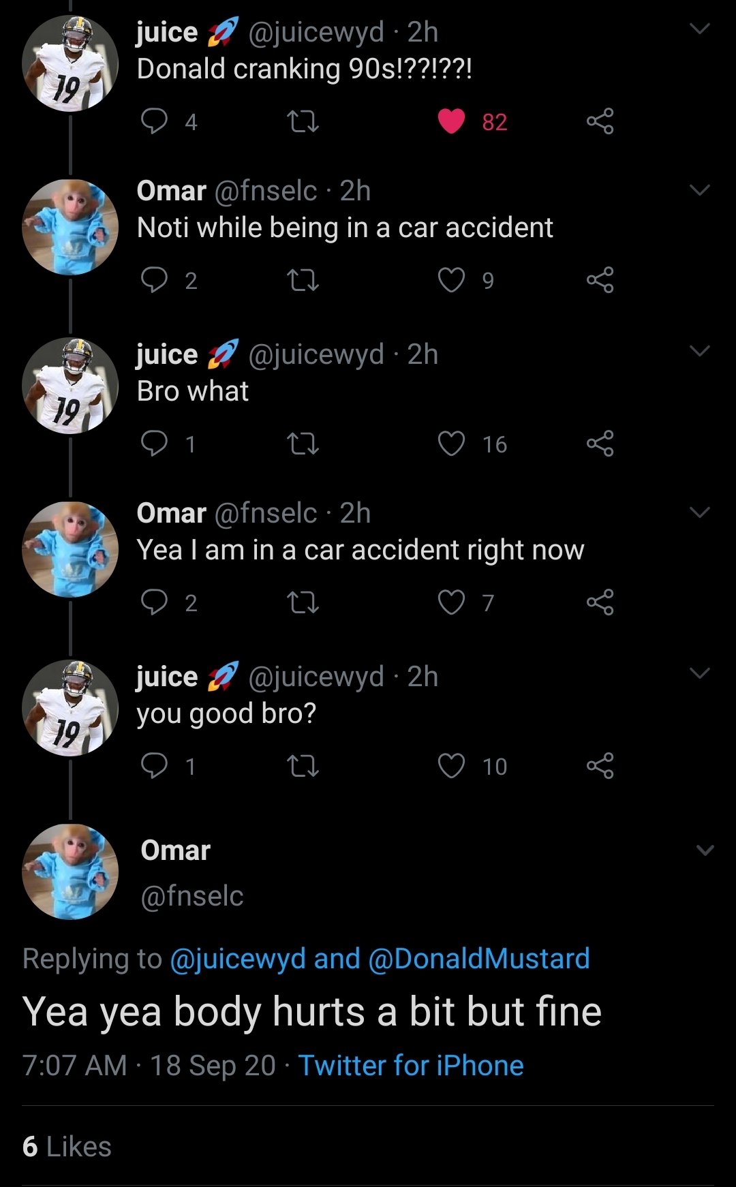This screenshot has width=736, height=1187.
Task: Share the "you good bro?" tweet
Action: tap(600, 766)
